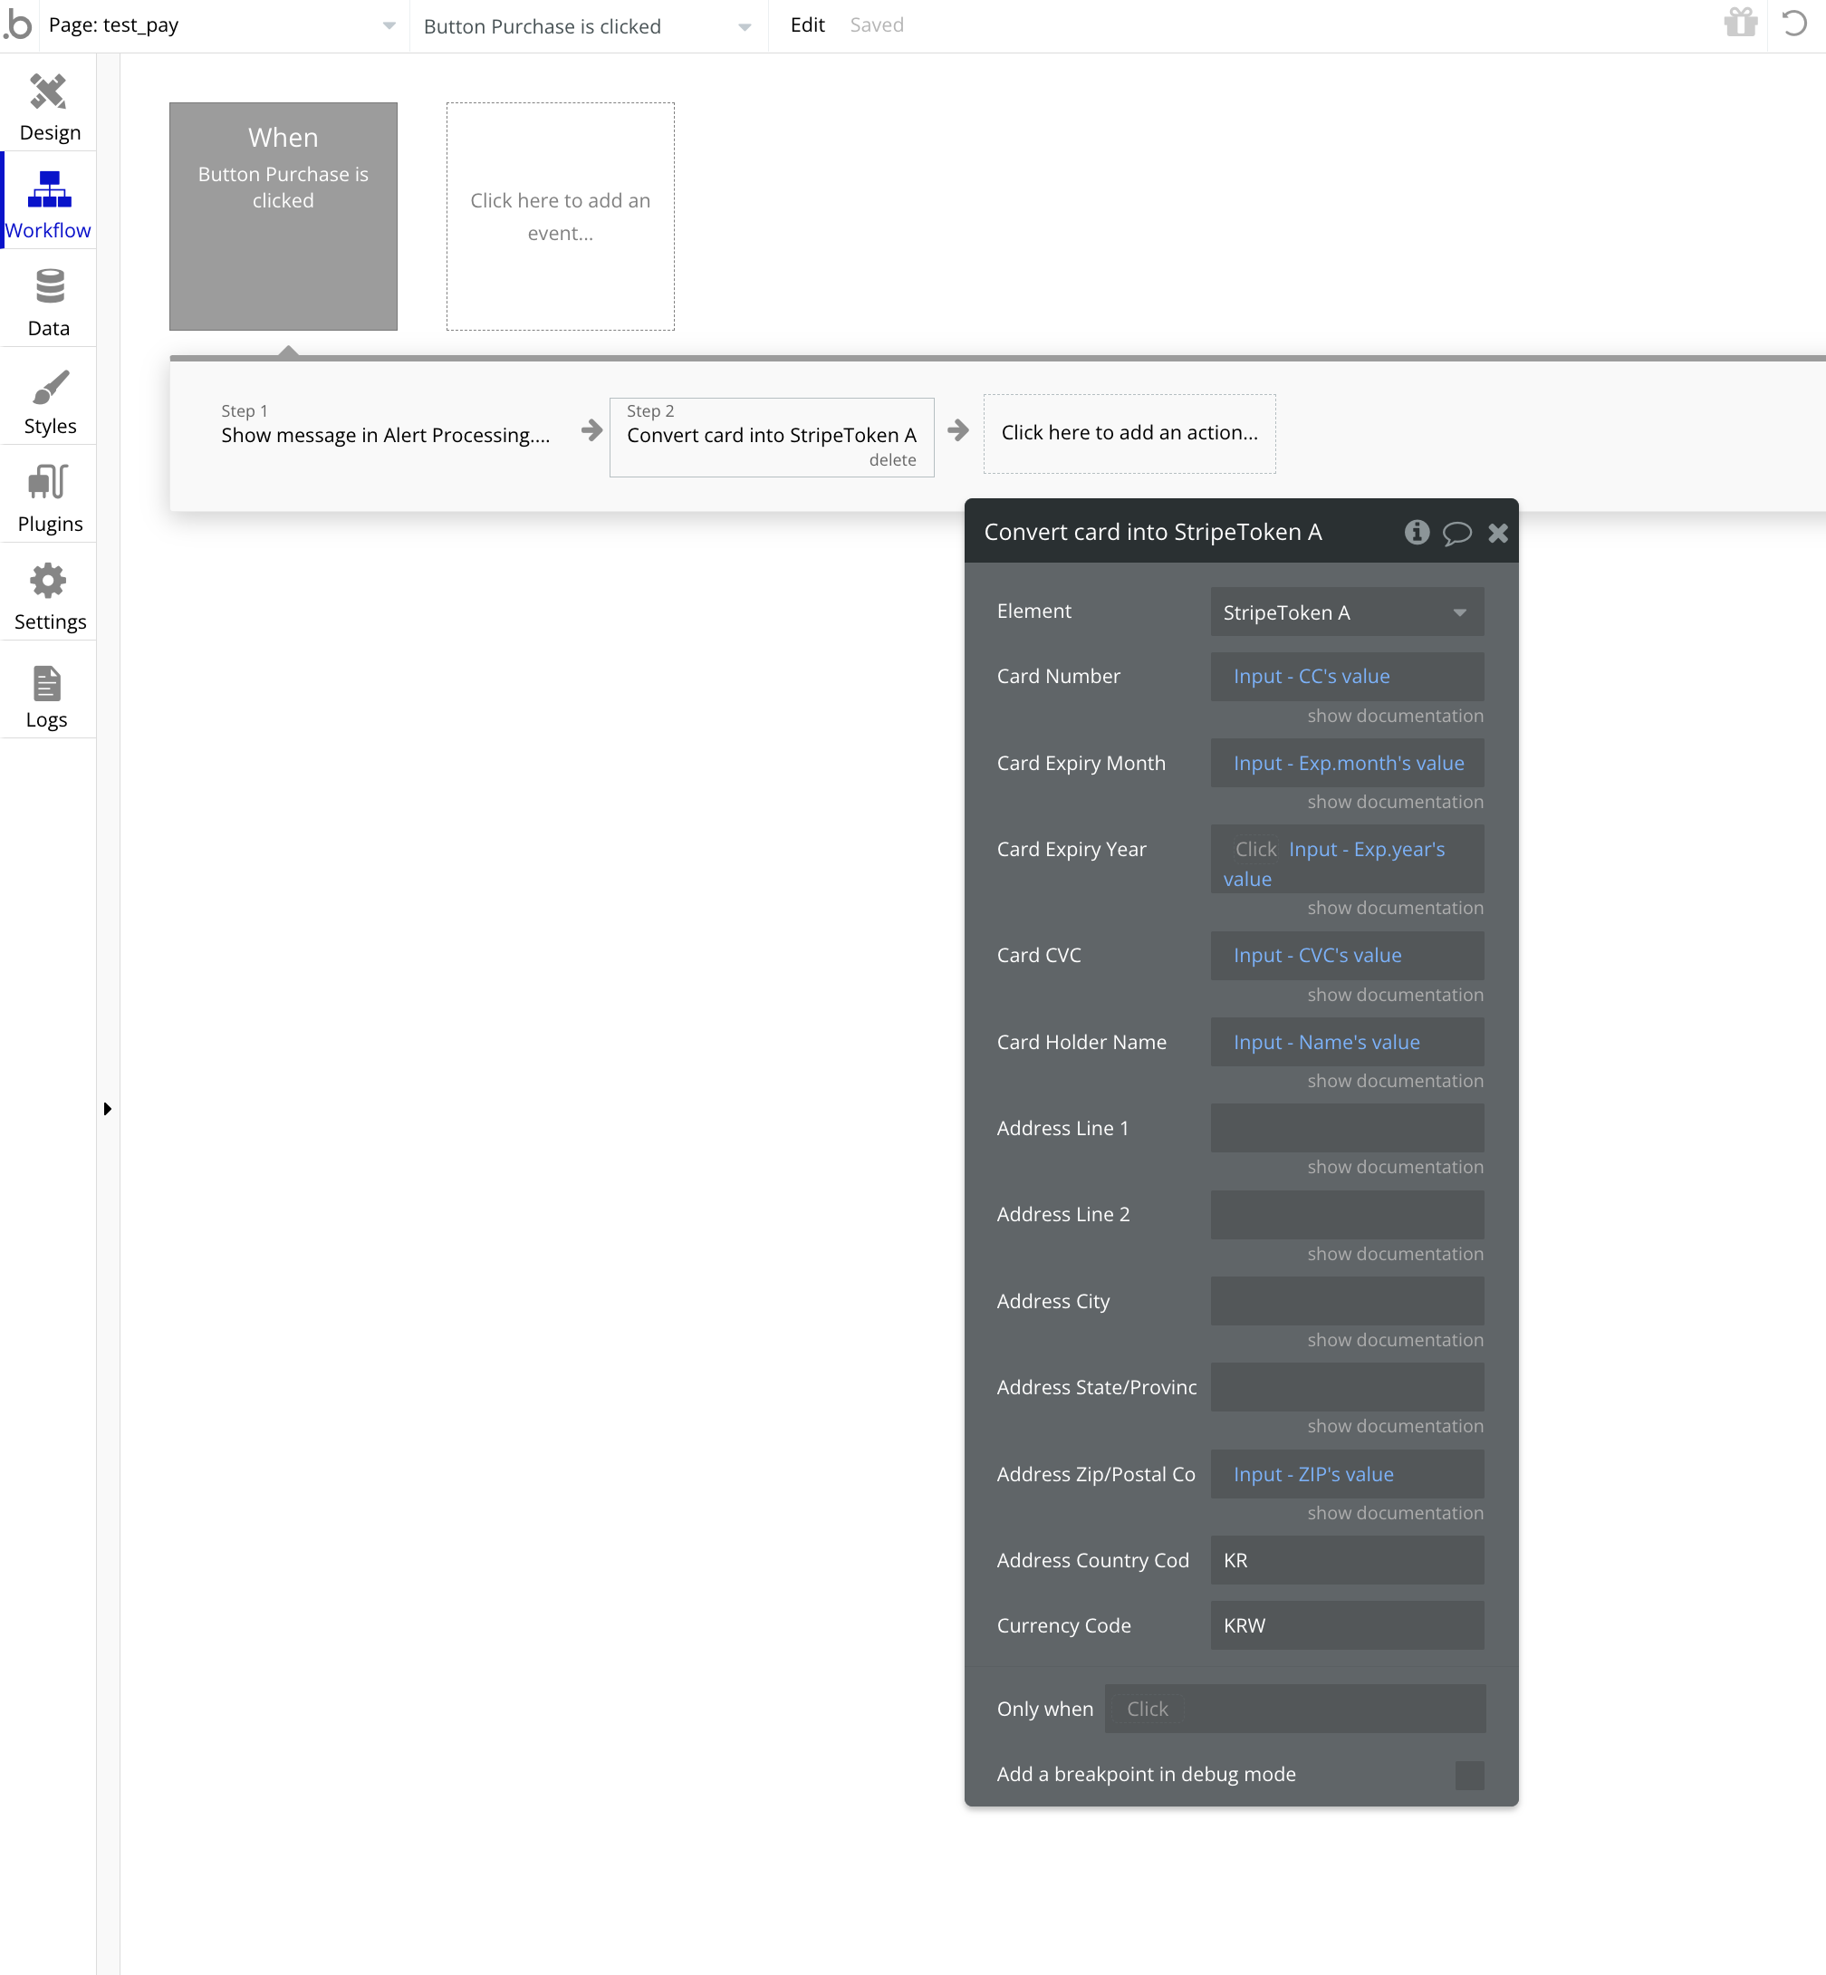Open the Styles brush icon
Image resolution: width=1826 pixels, height=1975 pixels.
point(48,387)
